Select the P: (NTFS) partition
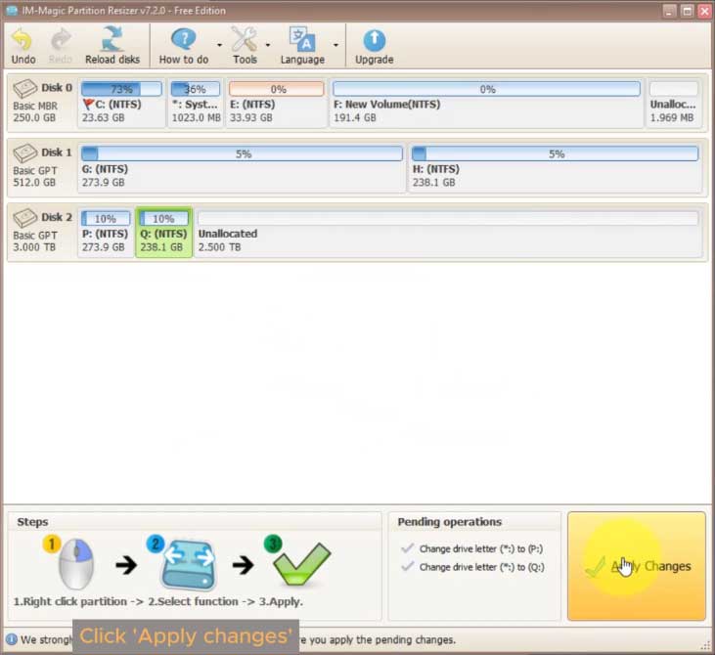715x655 pixels. [x=106, y=232]
